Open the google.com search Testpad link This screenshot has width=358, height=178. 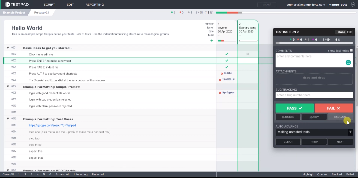(x=52, y=125)
